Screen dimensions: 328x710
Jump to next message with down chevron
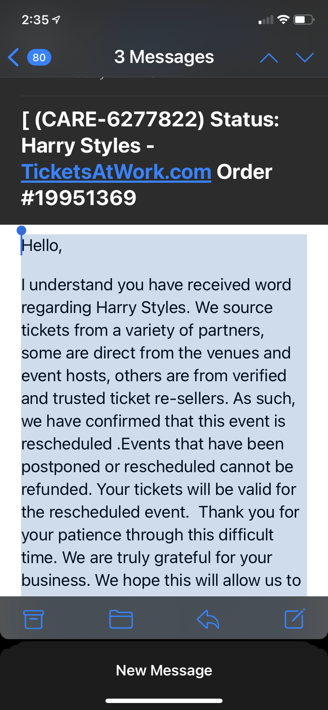(304, 57)
